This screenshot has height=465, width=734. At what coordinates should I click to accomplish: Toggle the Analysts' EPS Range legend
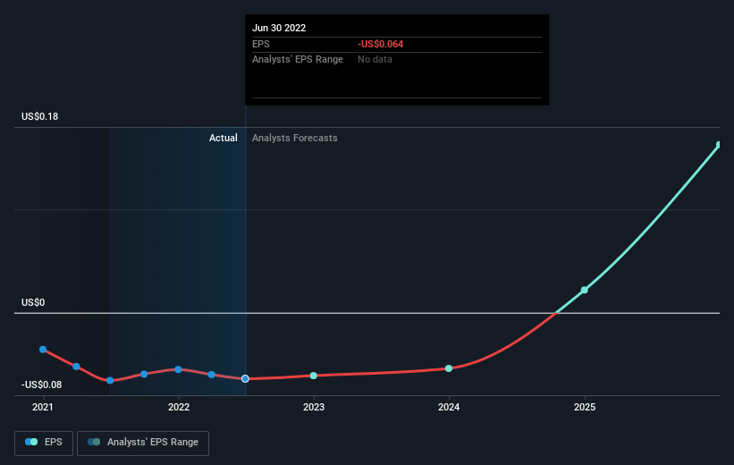click(x=143, y=443)
